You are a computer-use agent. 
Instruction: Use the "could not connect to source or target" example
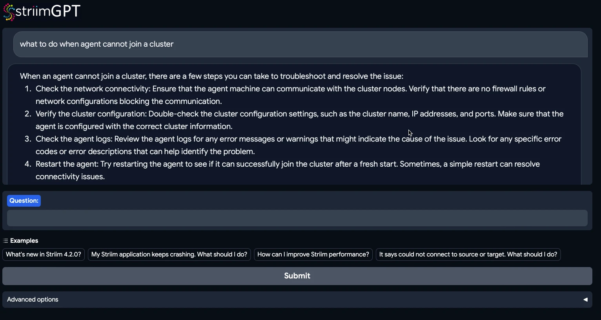(x=468, y=255)
